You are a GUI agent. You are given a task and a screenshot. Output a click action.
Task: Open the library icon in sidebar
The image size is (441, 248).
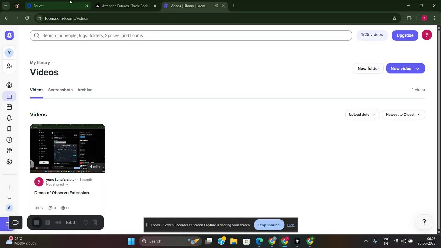point(9,96)
